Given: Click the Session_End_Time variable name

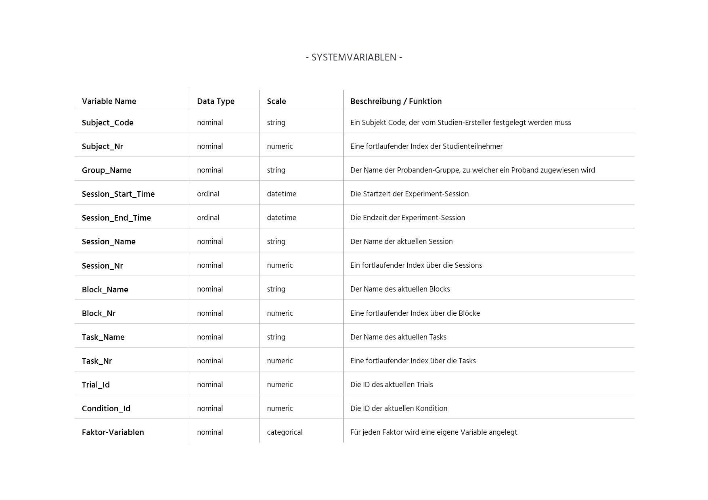Looking at the screenshot, I should click(x=116, y=218).
